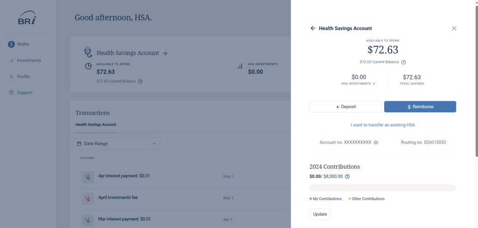Close the Health Savings Account panel

(x=454, y=28)
